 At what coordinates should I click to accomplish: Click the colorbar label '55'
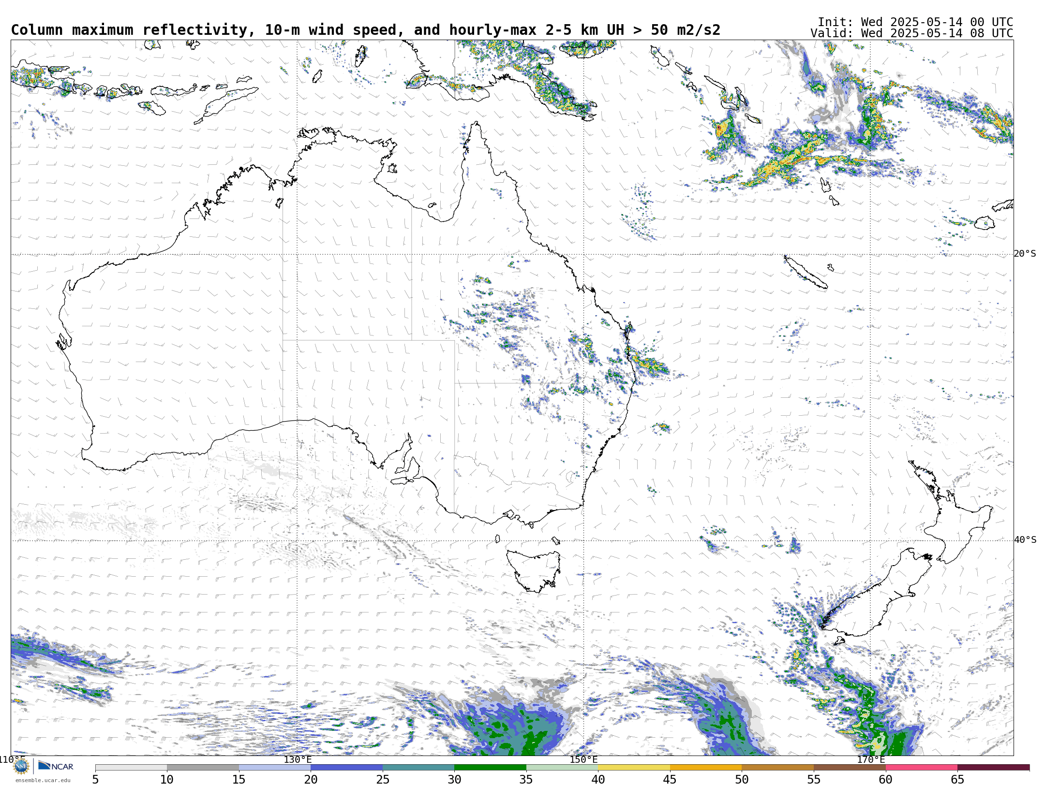[x=814, y=780]
